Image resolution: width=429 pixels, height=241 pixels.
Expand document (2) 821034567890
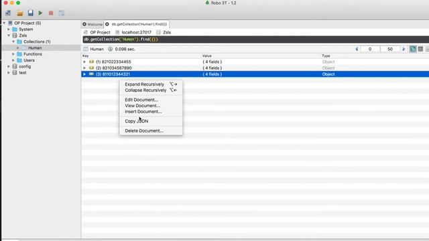(x=84, y=68)
